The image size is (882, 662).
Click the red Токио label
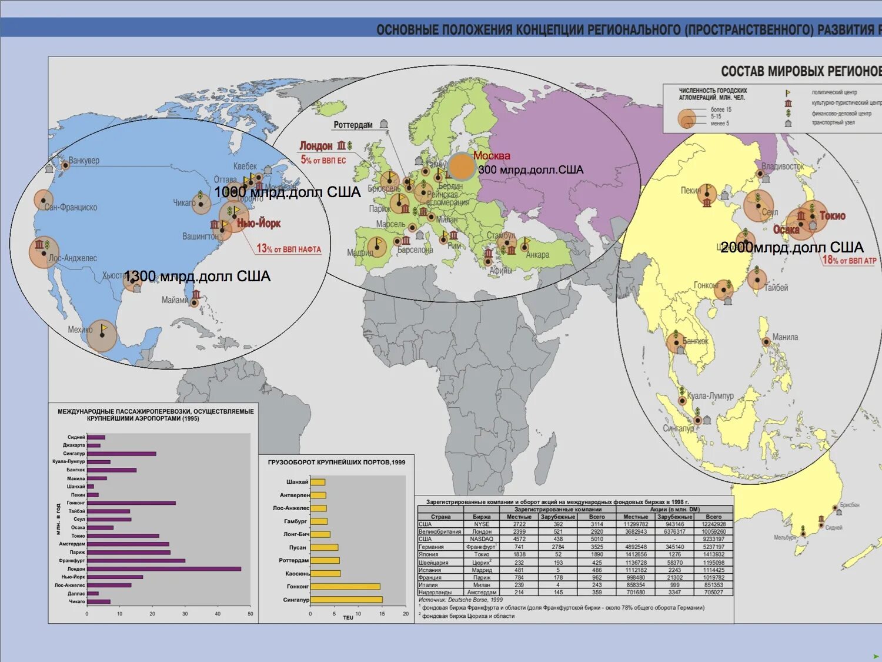pos(833,216)
